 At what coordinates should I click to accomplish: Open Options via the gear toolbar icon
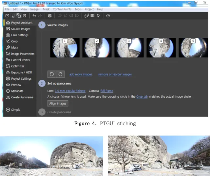coord(50,16)
